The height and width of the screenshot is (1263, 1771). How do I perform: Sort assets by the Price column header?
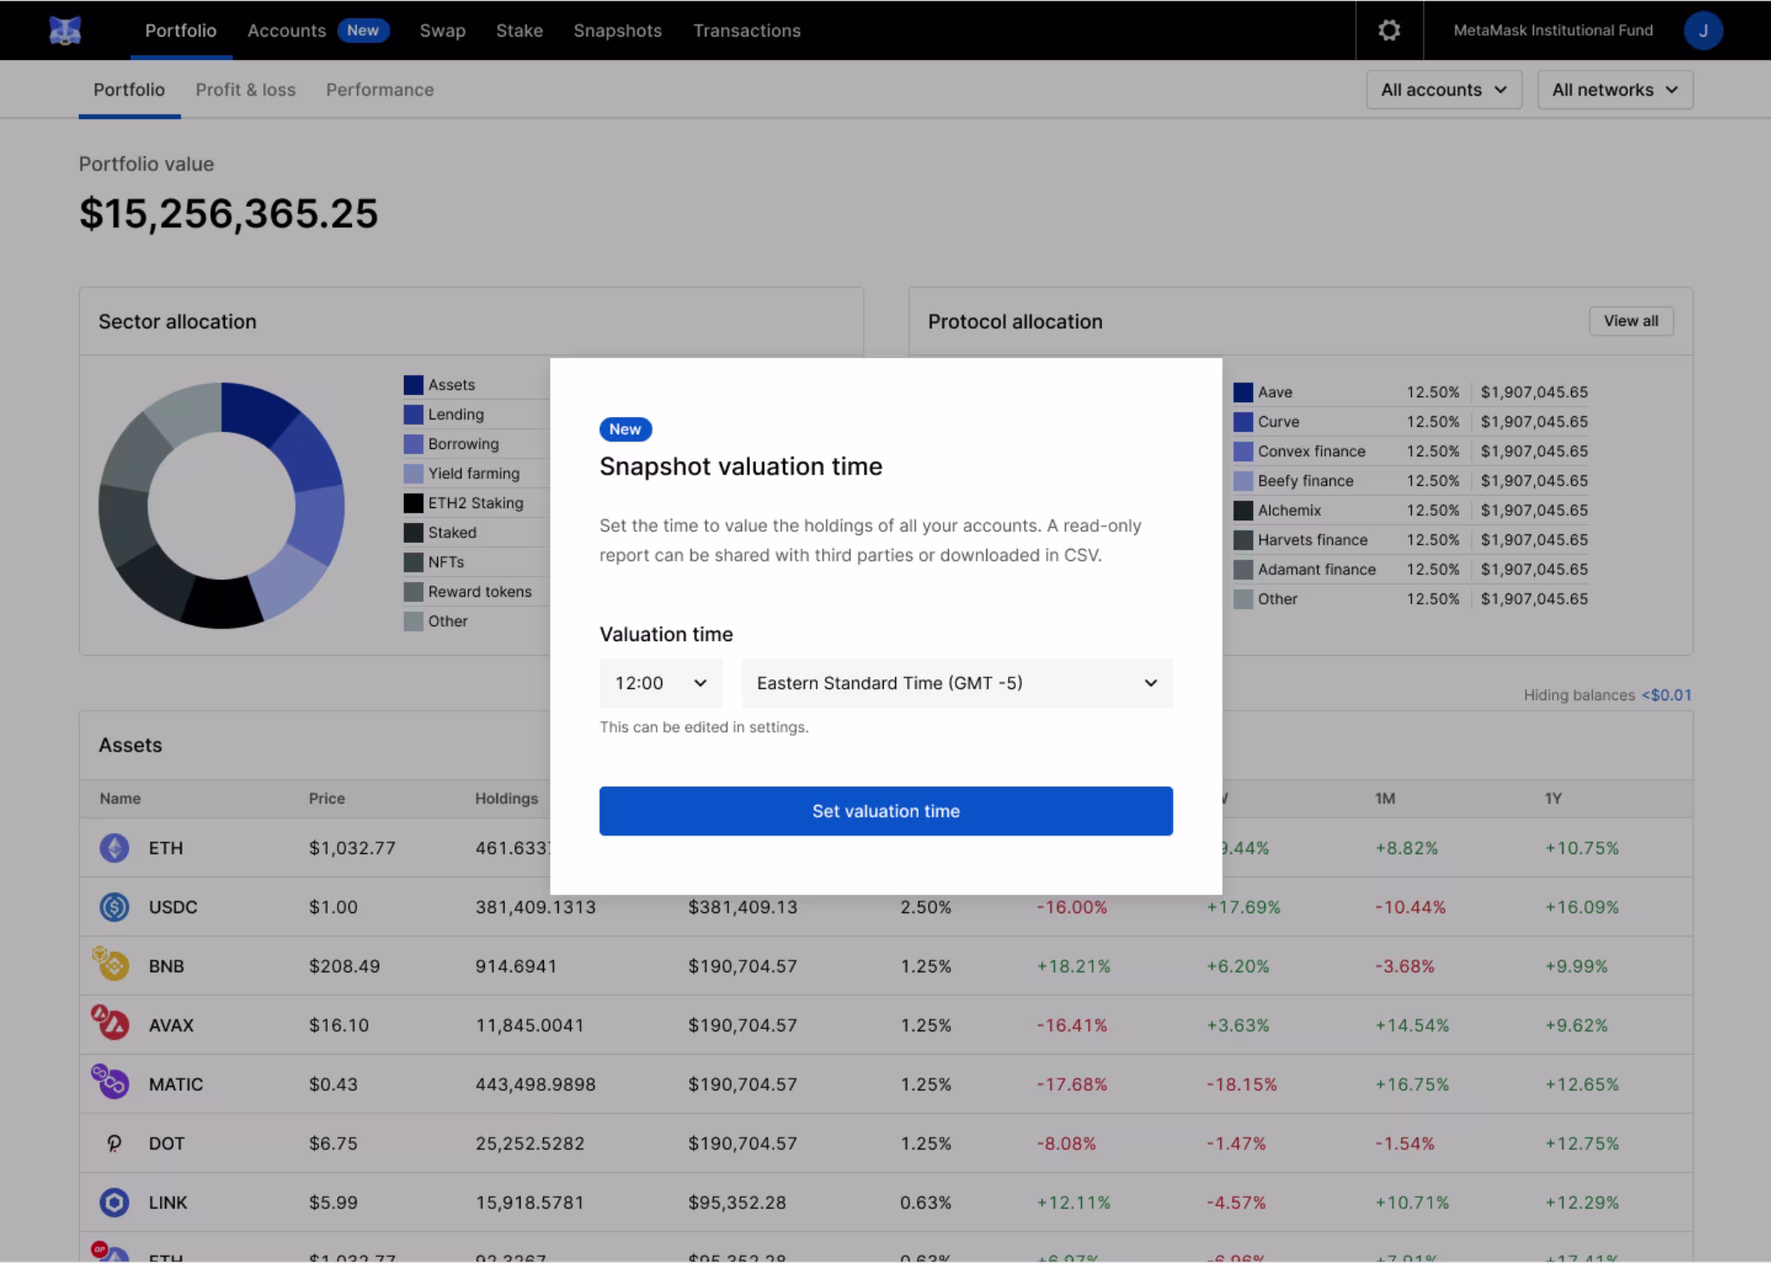point(327,798)
